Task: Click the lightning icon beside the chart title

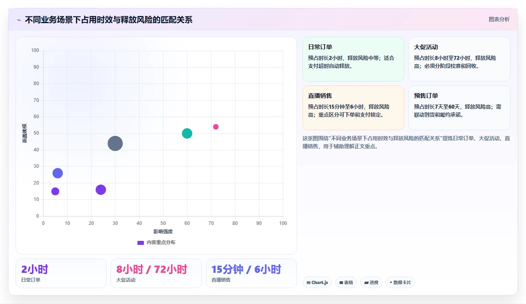Action: [x=19, y=20]
